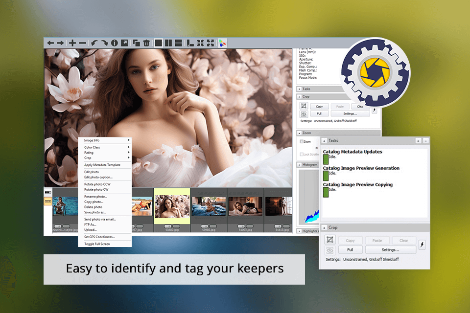Click plus button on front Tasks panel header
The image size is (470, 313).
(418, 140)
